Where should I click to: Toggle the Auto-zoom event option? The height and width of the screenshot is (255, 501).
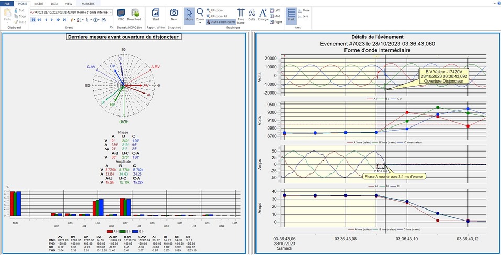click(221, 22)
